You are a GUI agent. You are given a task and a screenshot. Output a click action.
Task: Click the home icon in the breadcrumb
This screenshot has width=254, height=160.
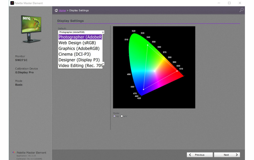click(56, 10)
